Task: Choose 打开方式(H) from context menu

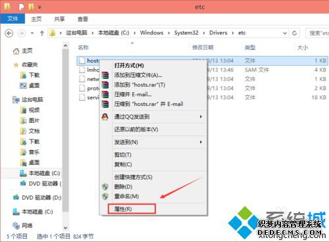Action: 129,66
